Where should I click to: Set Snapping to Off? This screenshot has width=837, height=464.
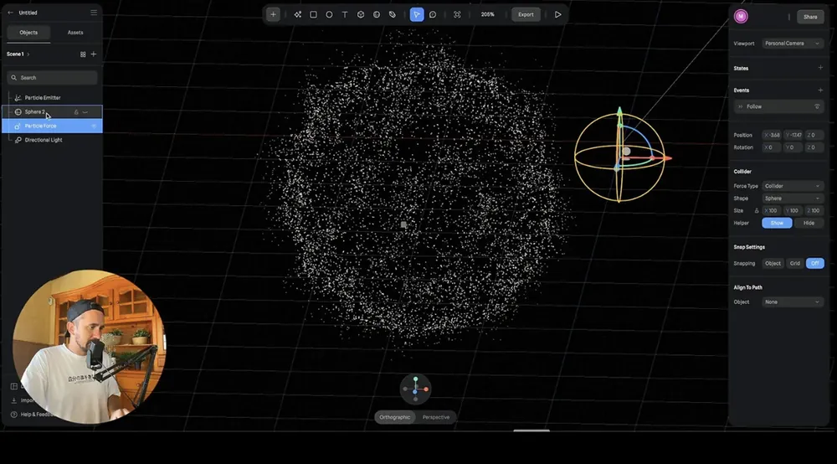814,263
